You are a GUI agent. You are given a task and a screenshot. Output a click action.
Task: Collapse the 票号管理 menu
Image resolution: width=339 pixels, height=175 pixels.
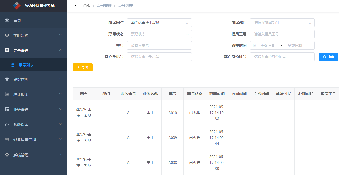[34, 51]
